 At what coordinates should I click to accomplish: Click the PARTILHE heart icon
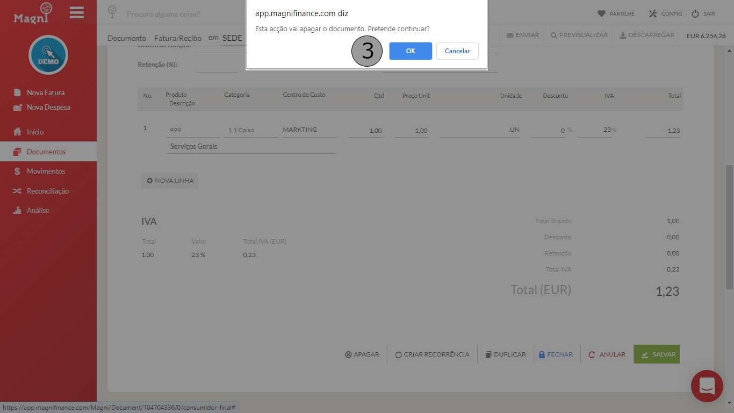[601, 13]
